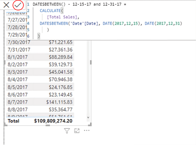Screen dimensions: 196x145
Task: Select the 8/6/2017 date row
Action: [x=18, y=95]
